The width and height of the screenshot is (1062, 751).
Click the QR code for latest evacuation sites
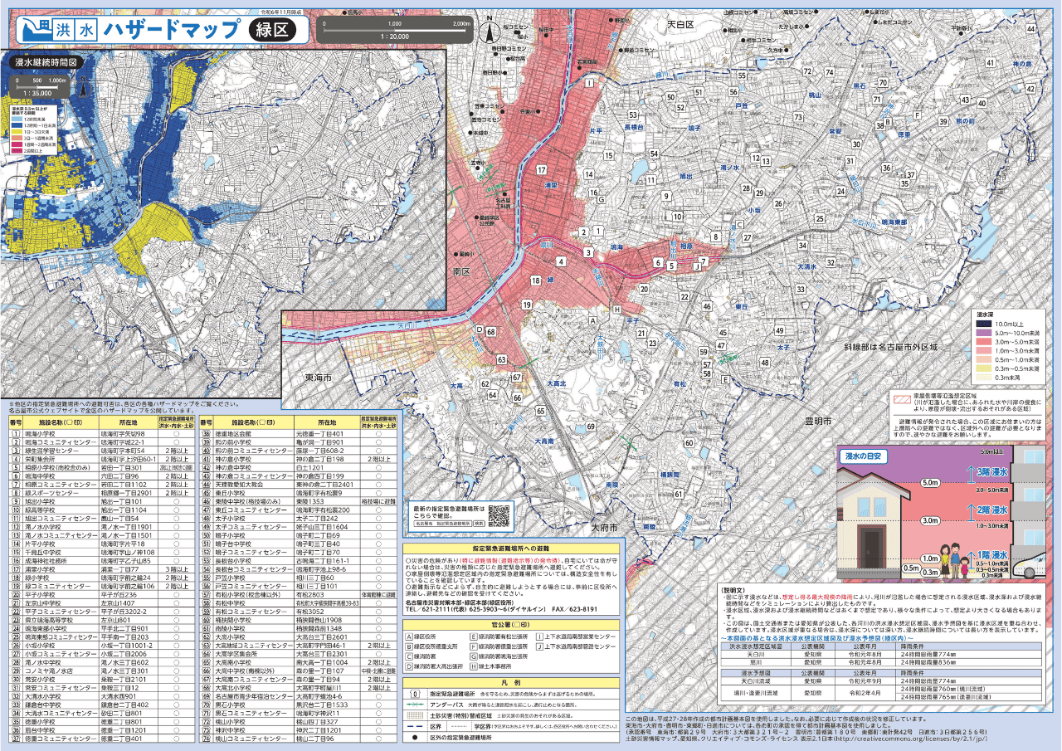coord(498,515)
